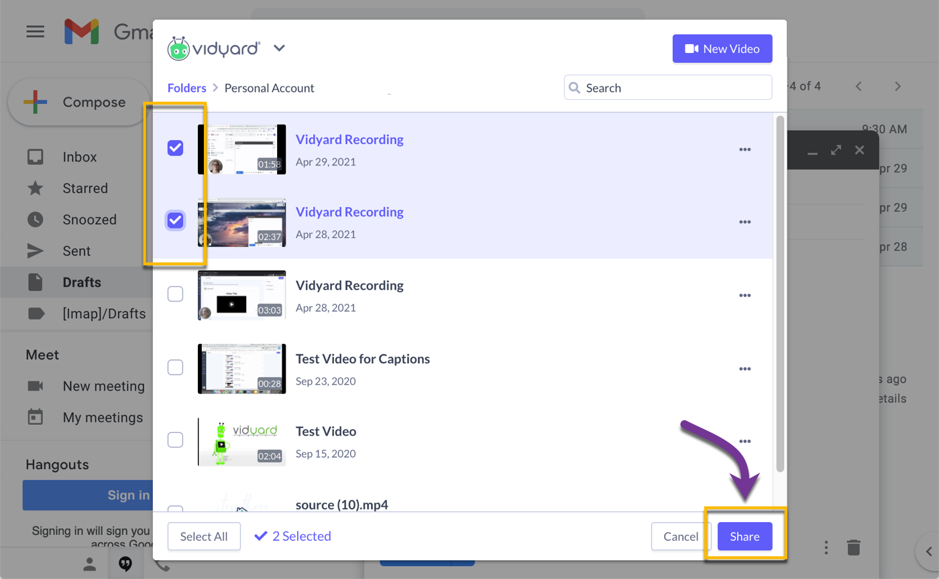
Task: Open Gmail main menu hamburger icon
Action: click(x=35, y=31)
